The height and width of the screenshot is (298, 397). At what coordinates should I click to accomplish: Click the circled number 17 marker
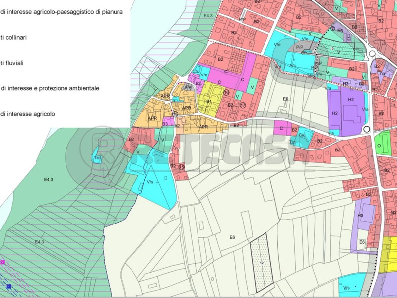click(243, 105)
